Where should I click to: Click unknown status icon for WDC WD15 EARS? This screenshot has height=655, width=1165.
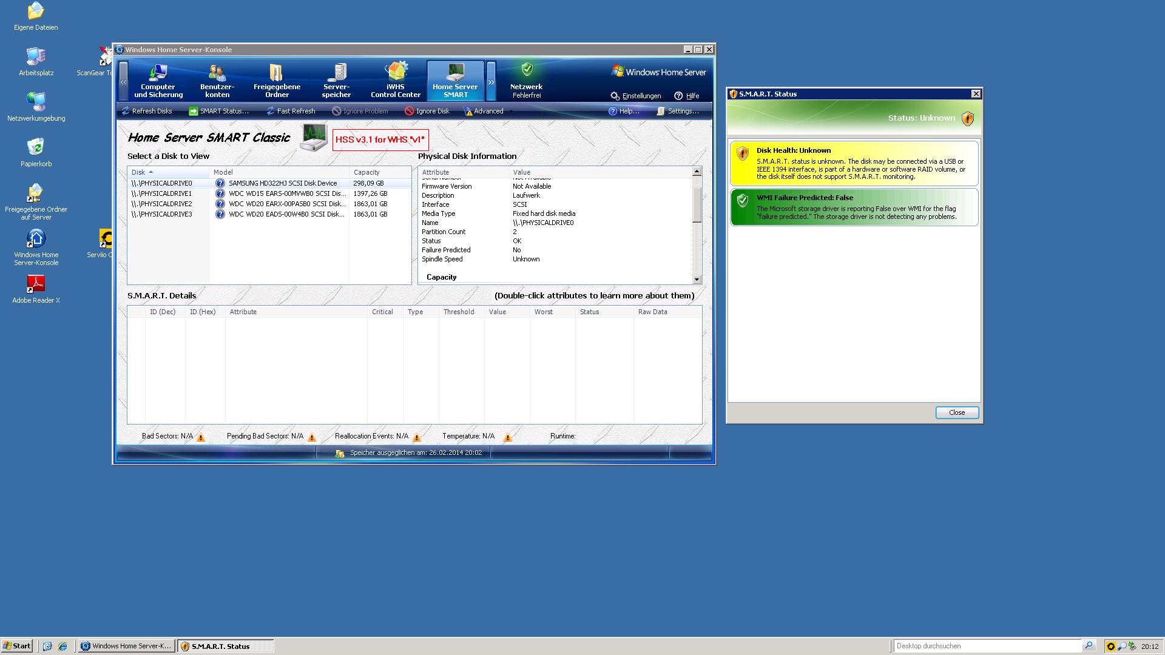click(x=220, y=193)
